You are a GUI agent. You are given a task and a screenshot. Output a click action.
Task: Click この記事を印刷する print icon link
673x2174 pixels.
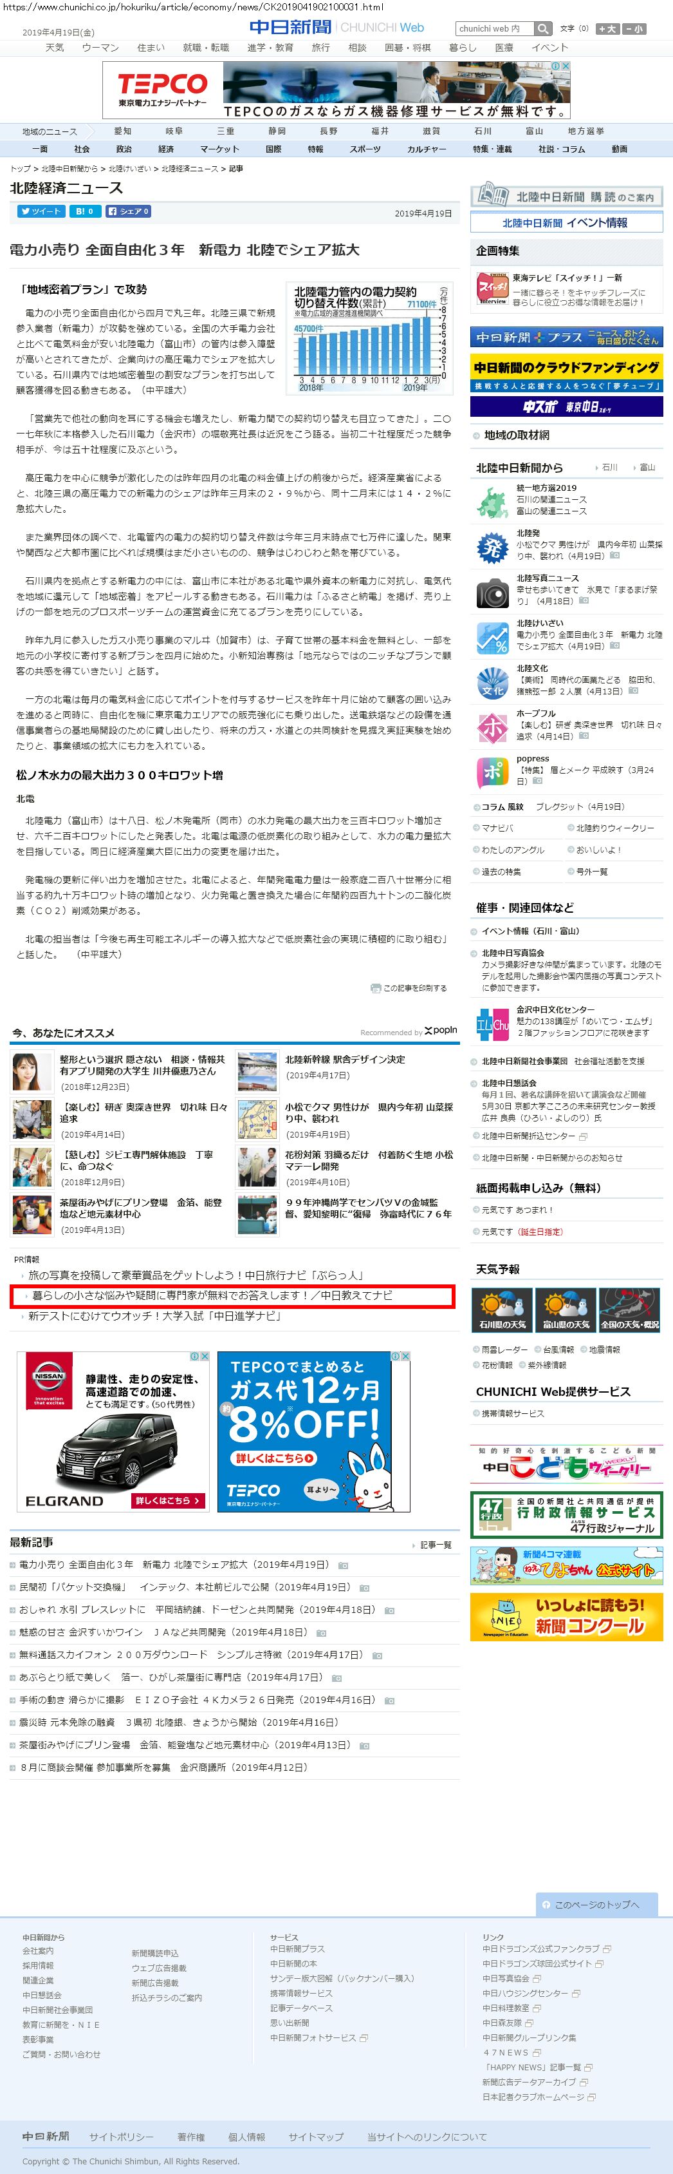[409, 987]
